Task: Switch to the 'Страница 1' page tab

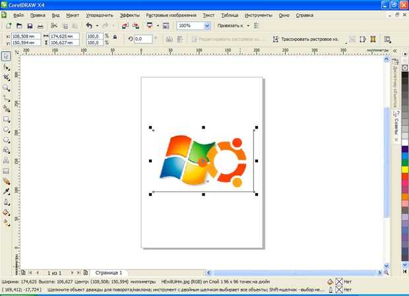Action: [x=108, y=273]
